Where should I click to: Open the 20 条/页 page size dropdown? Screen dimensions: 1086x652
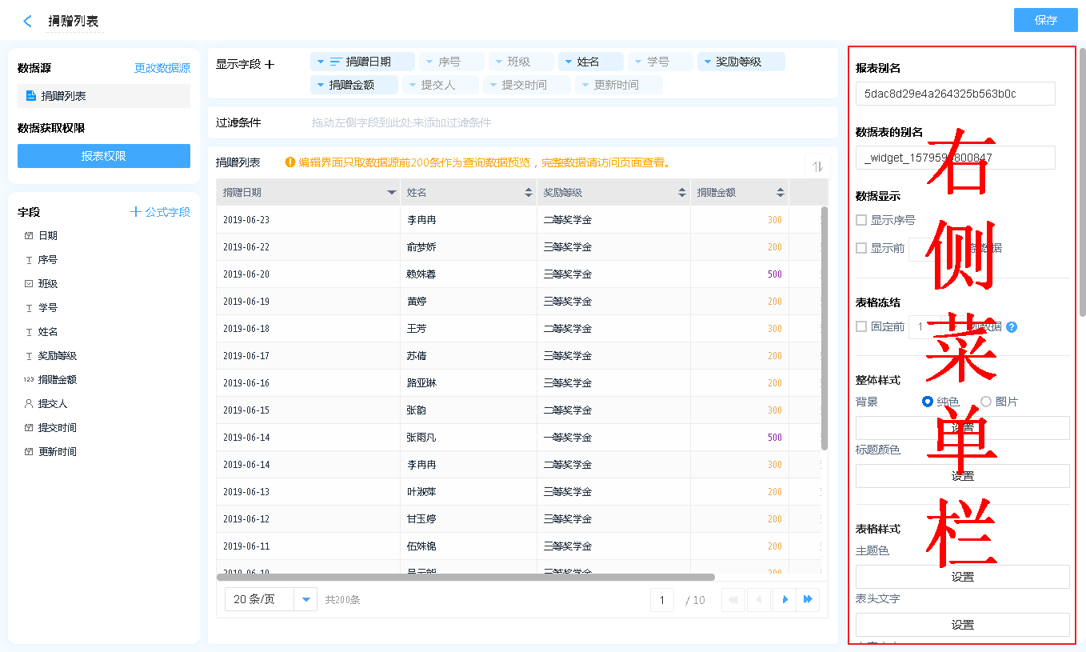coord(305,599)
